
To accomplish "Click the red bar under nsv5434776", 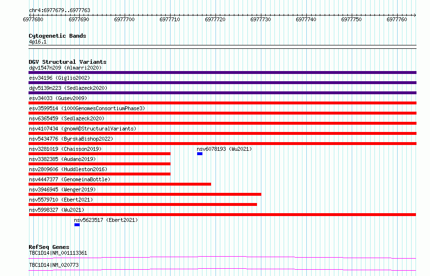I will tap(222, 144).
